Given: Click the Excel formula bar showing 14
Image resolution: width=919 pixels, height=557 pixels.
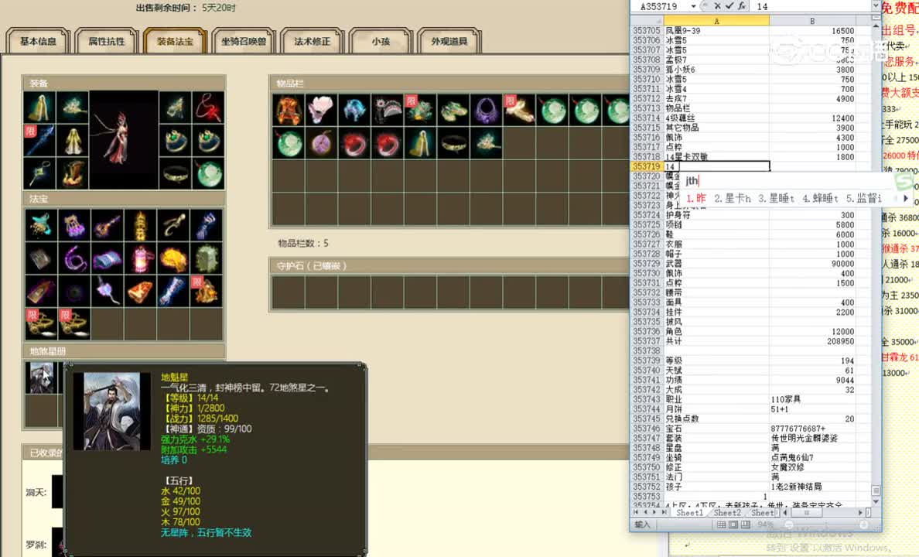Looking at the screenshot, I should point(811,6).
